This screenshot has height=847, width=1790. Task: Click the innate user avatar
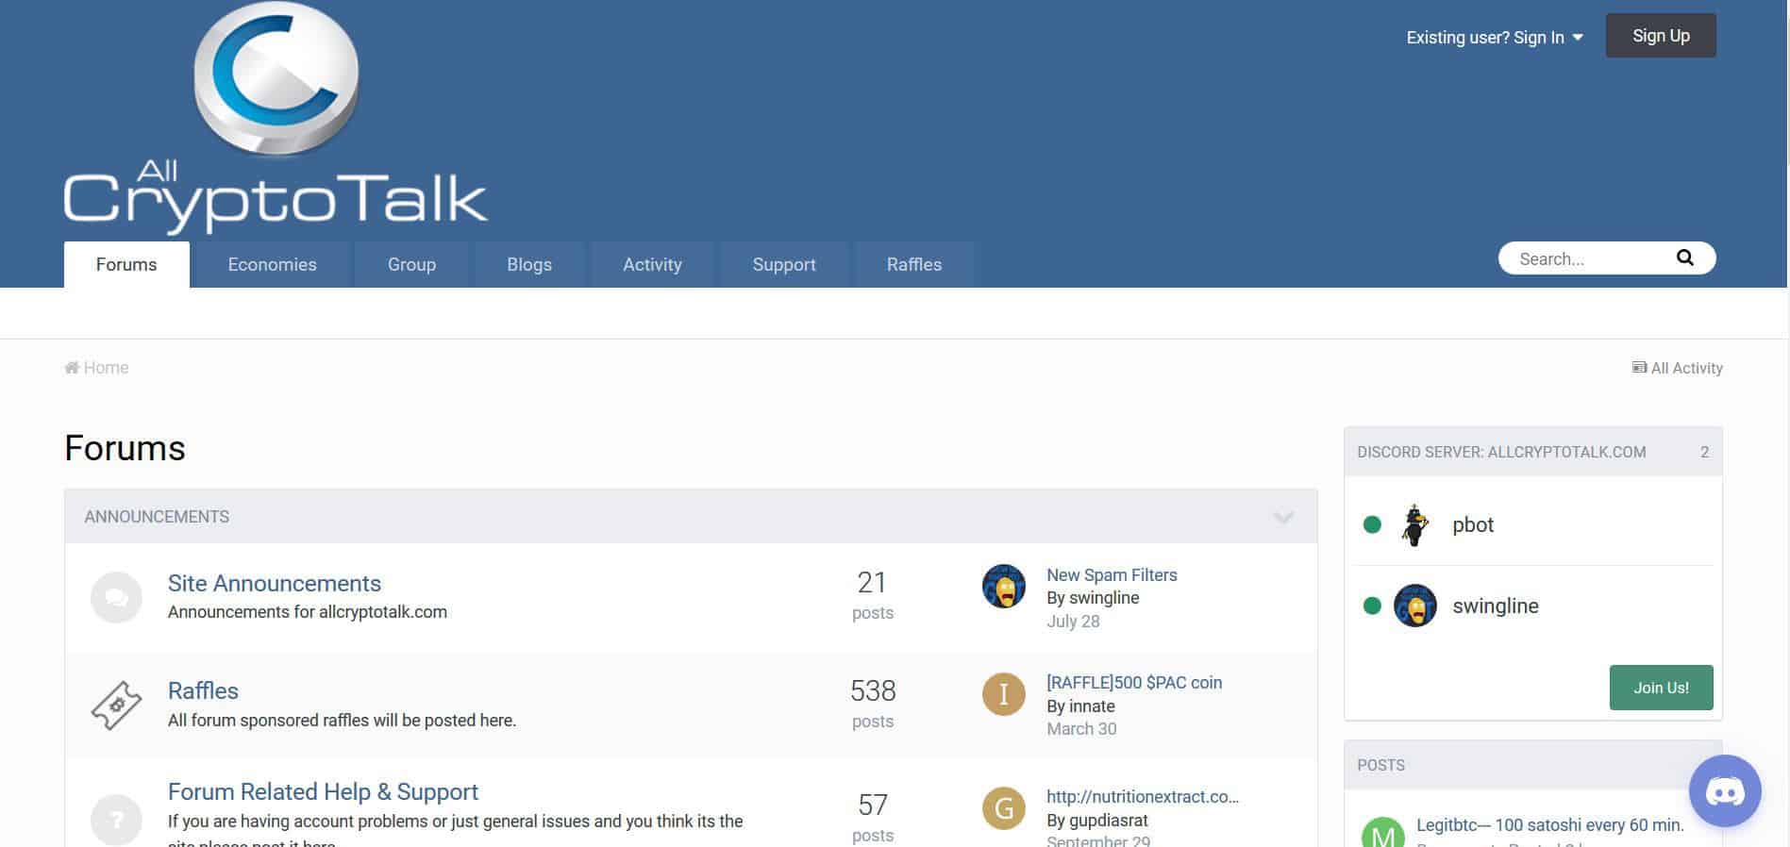pyautogui.click(x=1003, y=695)
